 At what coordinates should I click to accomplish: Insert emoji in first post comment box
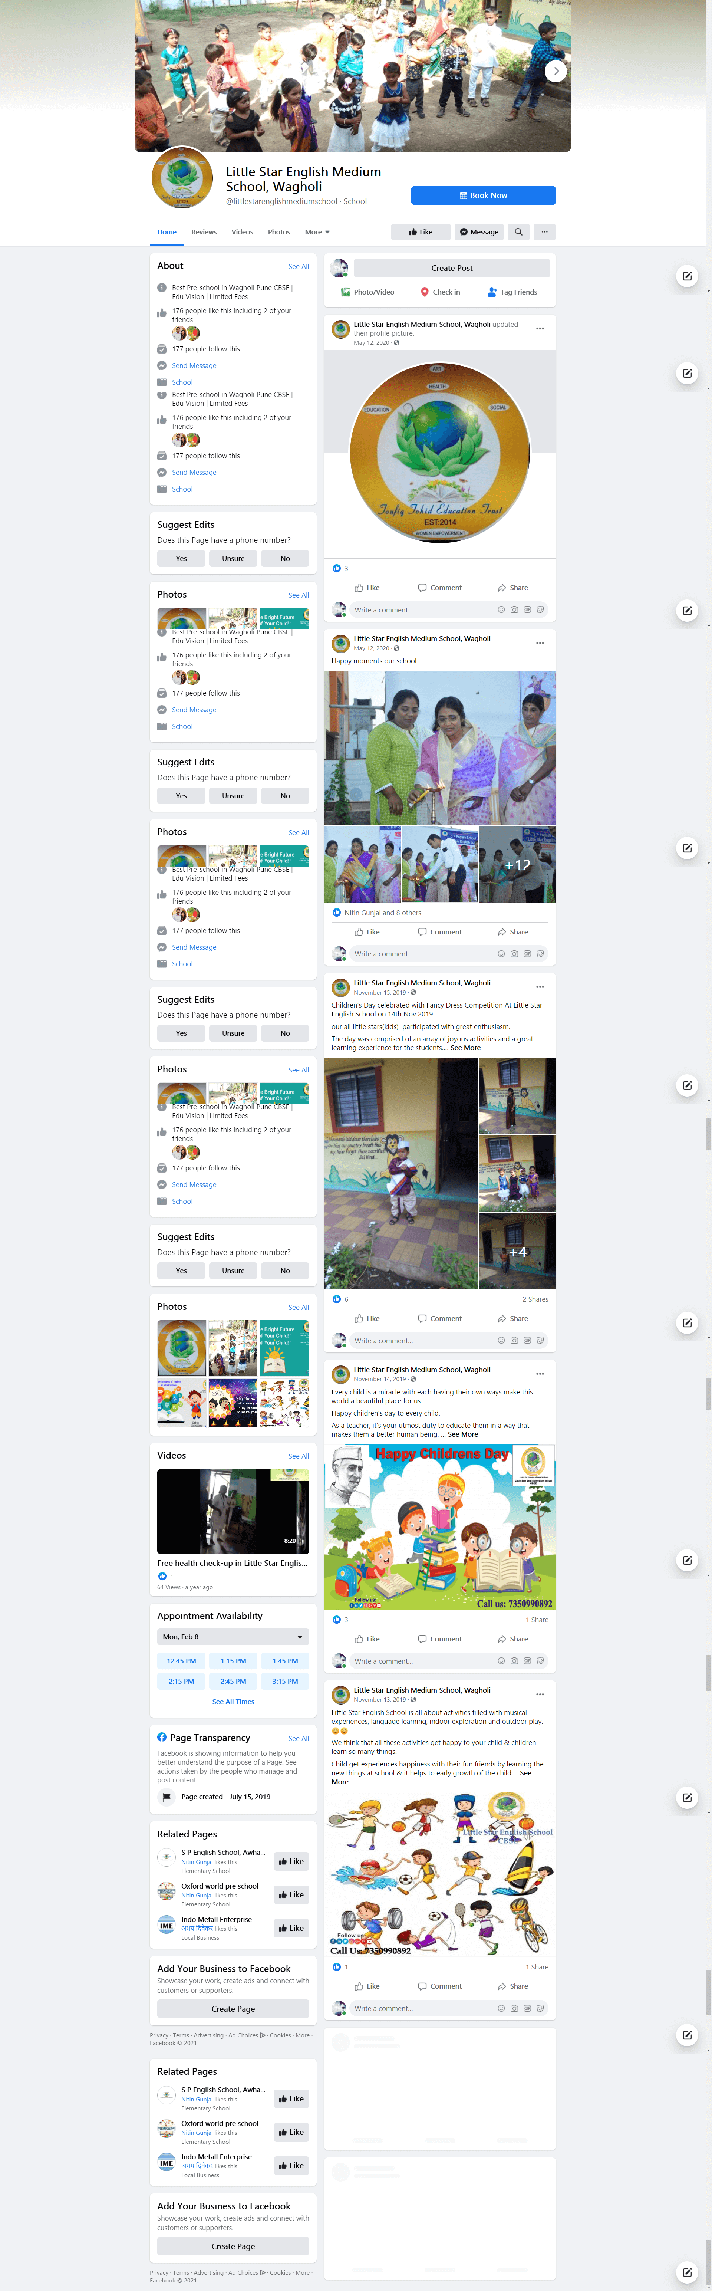click(x=501, y=610)
